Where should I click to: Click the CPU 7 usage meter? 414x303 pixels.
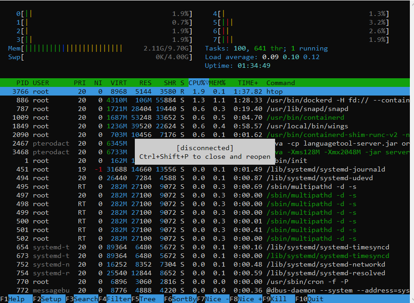coord(301,40)
